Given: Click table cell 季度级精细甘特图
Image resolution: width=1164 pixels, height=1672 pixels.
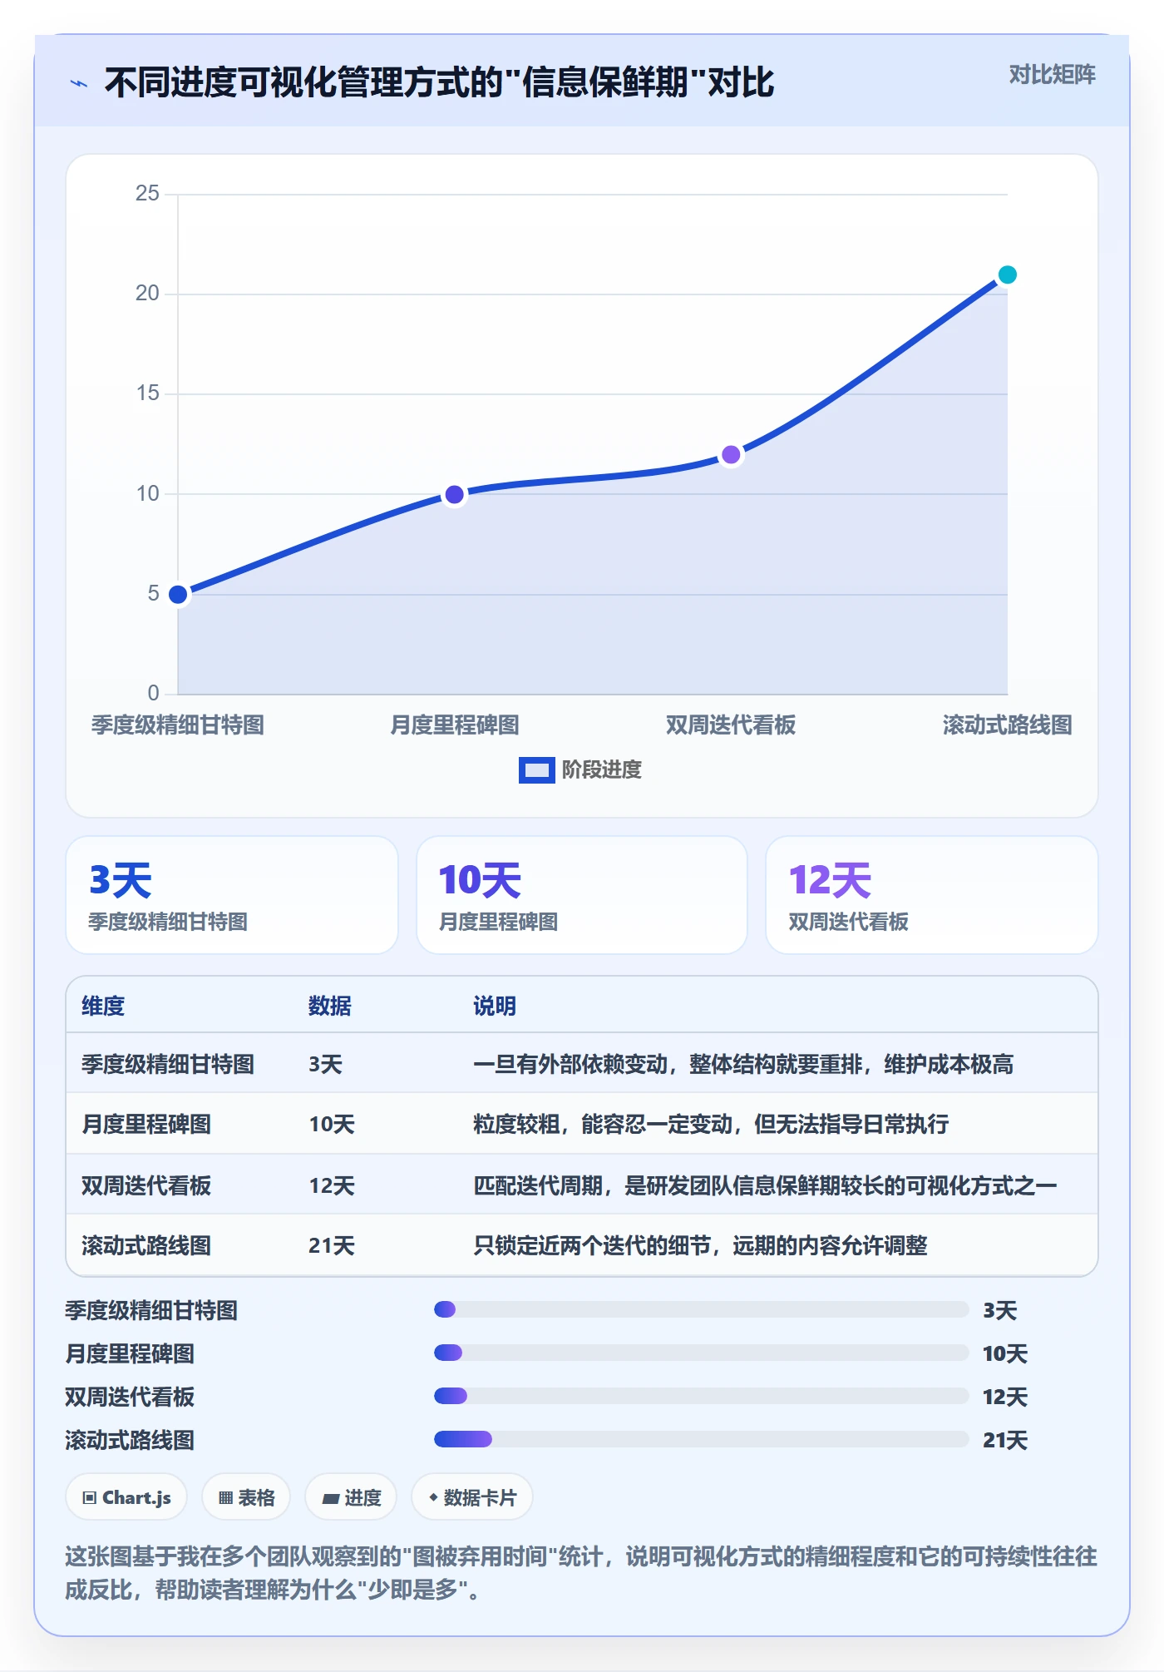Looking at the screenshot, I should 168,1064.
